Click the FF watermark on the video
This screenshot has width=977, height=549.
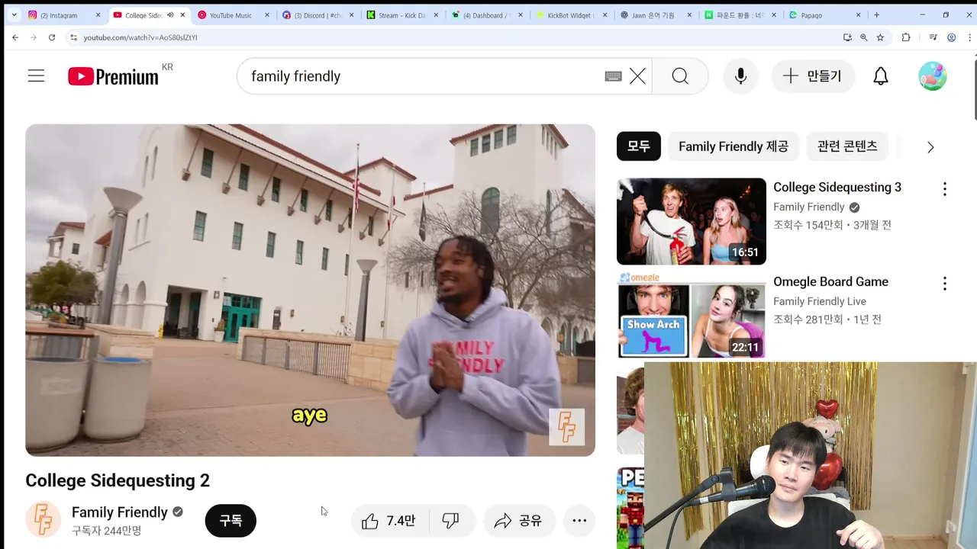pos(566,427)
